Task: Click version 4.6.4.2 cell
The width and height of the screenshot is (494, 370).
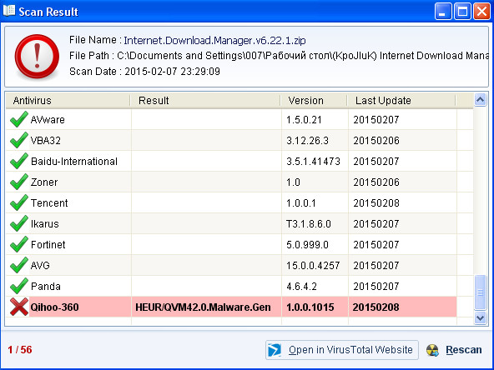Action: 301,286
